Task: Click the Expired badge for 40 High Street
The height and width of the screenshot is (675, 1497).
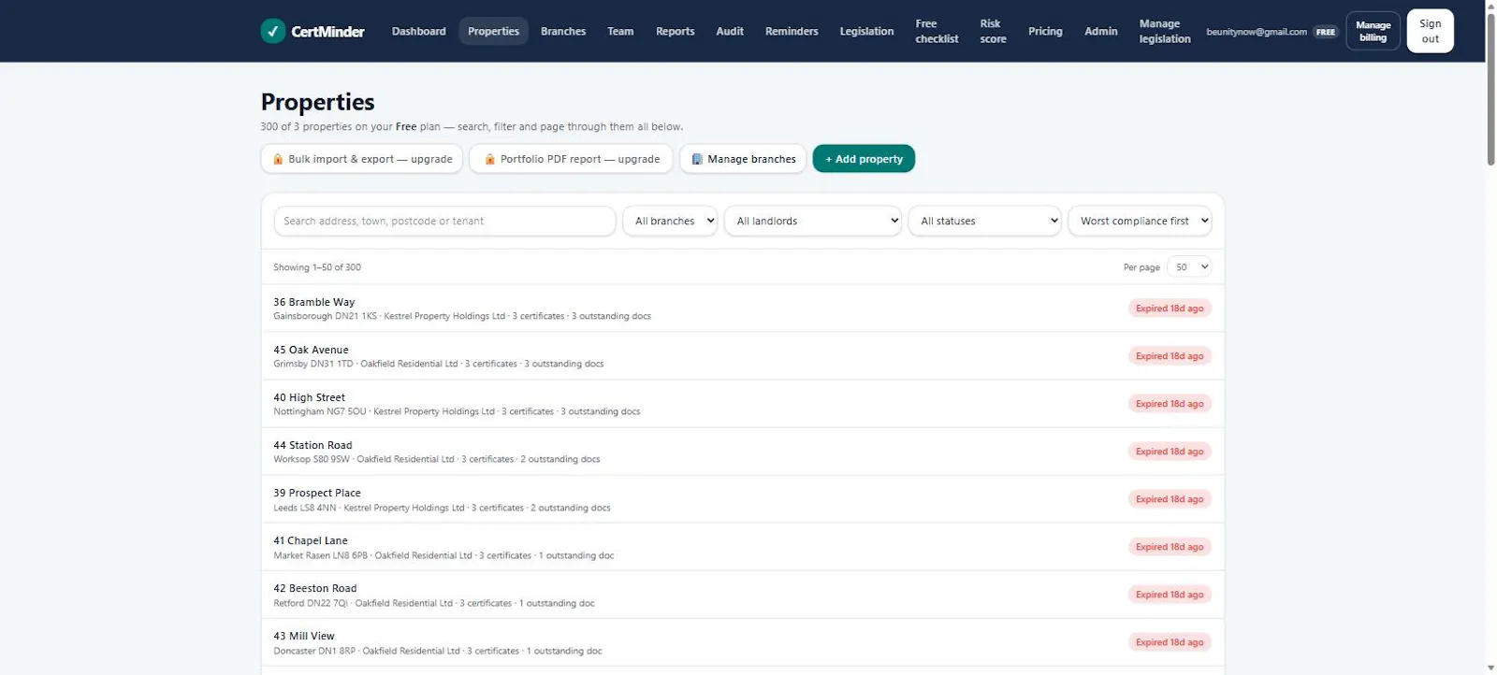Action: coord(1170,404)
